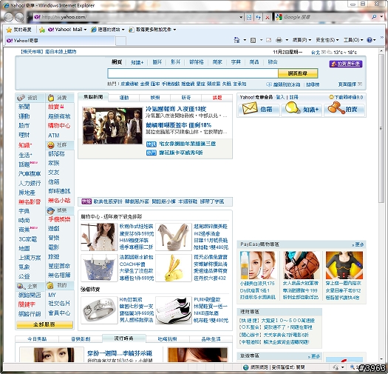Open the 新聞 link in left sidebar
Screen dimensions: 388x374
click(24, 107)
